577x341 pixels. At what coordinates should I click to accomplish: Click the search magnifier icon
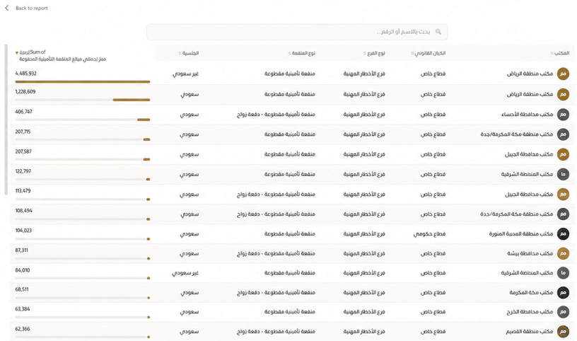tap(438, 32)
